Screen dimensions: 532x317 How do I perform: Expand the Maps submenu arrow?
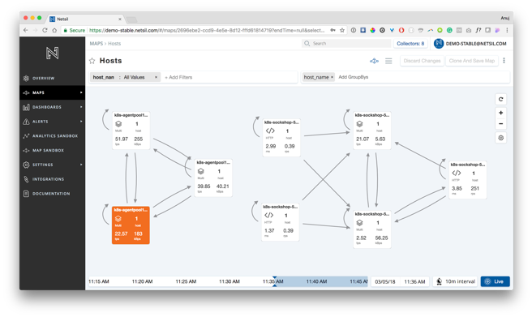(81, 92)
